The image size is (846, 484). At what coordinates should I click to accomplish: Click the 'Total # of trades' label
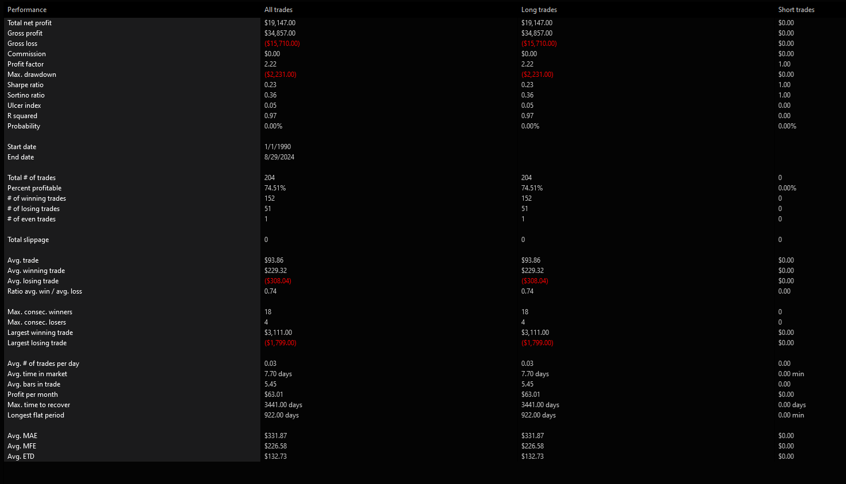32,178
